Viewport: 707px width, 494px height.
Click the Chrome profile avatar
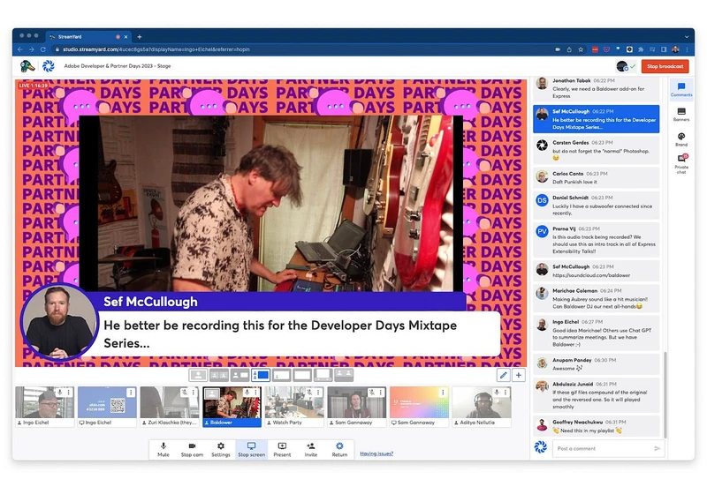click(675, 49)
